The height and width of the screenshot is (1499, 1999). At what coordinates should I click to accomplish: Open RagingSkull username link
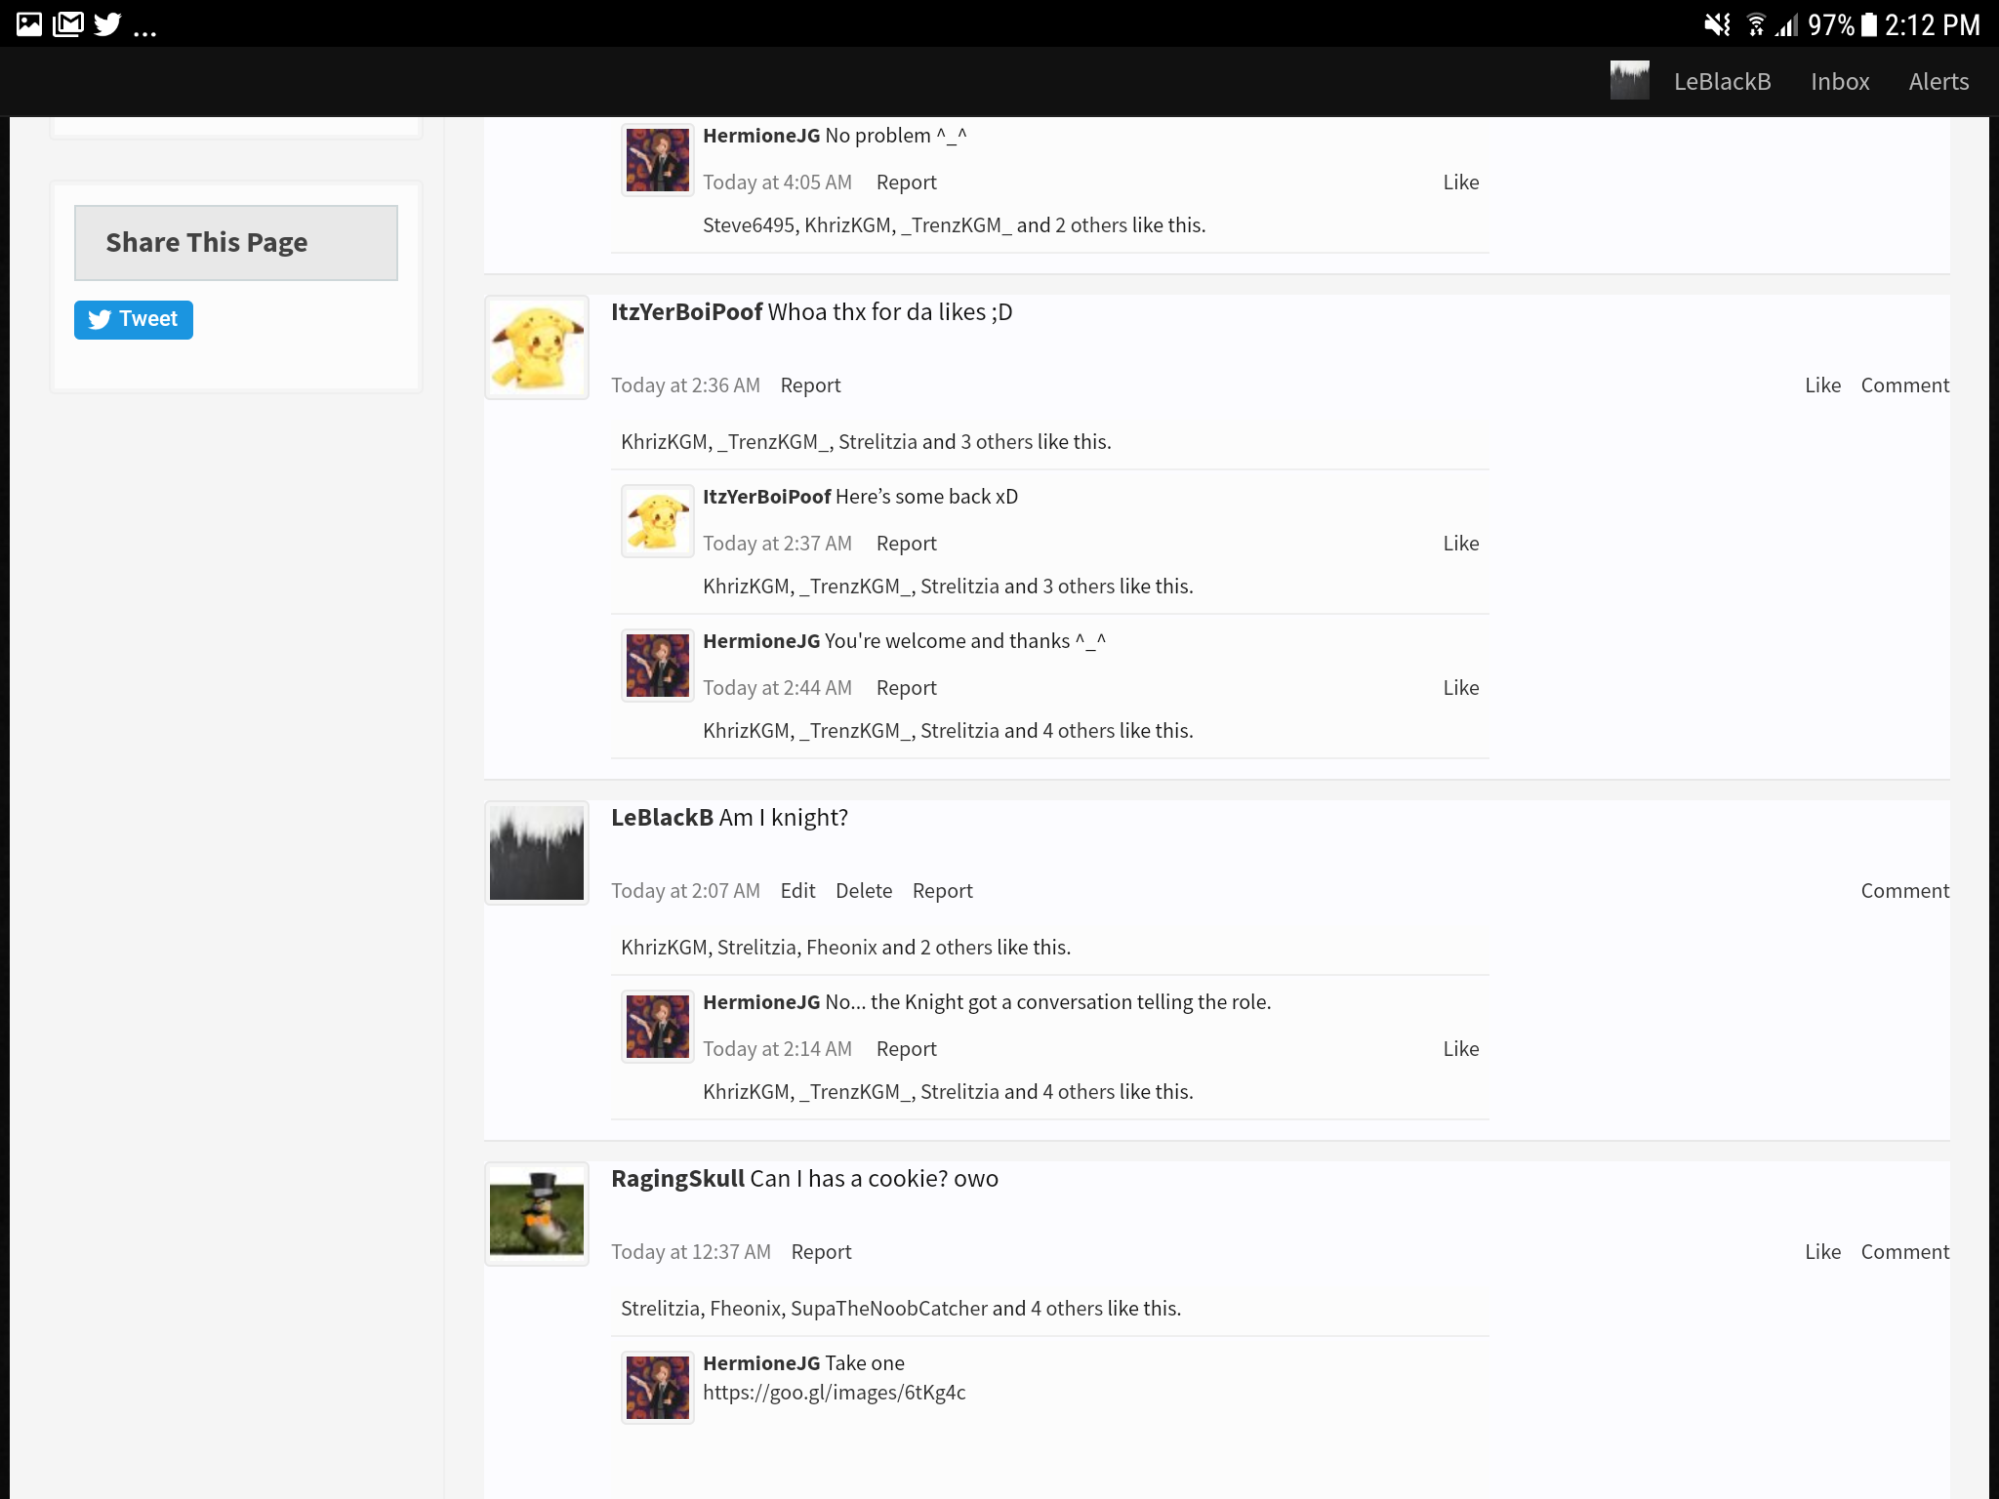point(677,1179)
